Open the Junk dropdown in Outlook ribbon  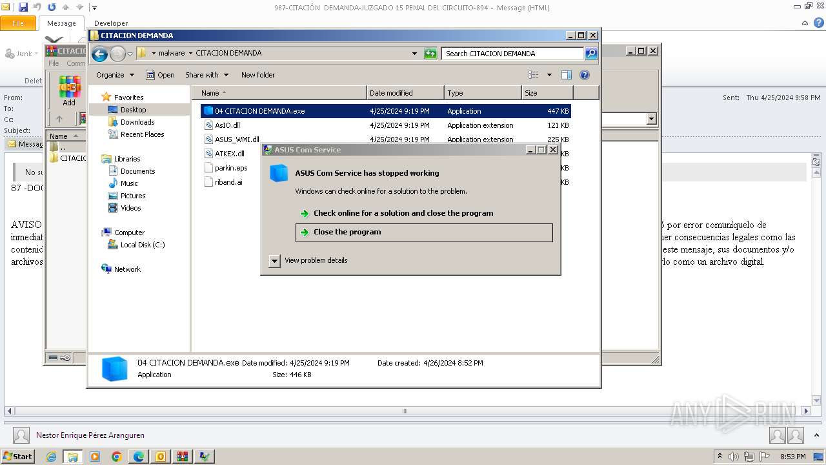tap(22, 54)
